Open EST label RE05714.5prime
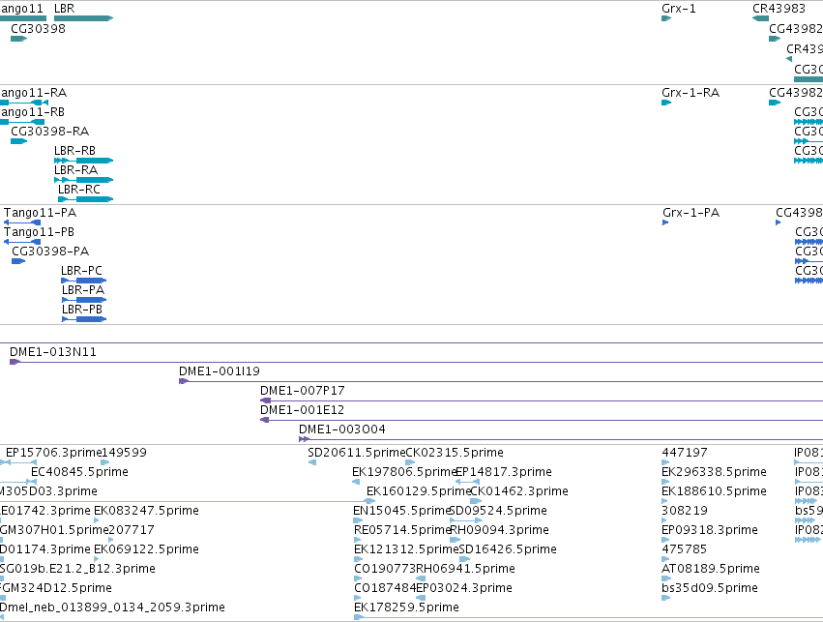 (x=402, y=530)
